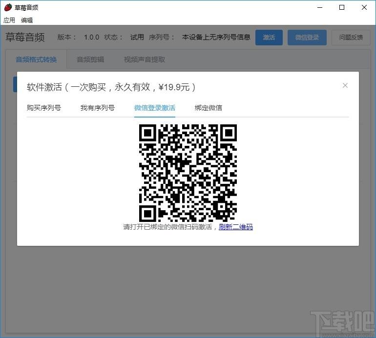Click the version number 1.0.0

coord(92,37)
